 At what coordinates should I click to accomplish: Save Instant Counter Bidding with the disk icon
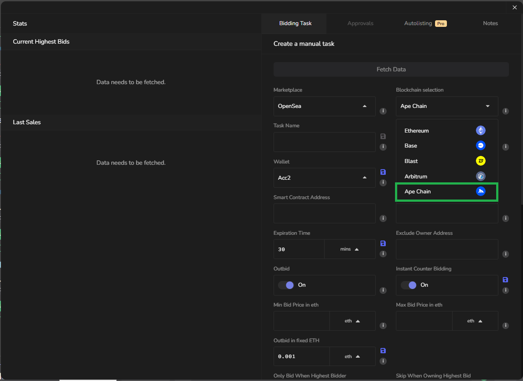[505, 280]
